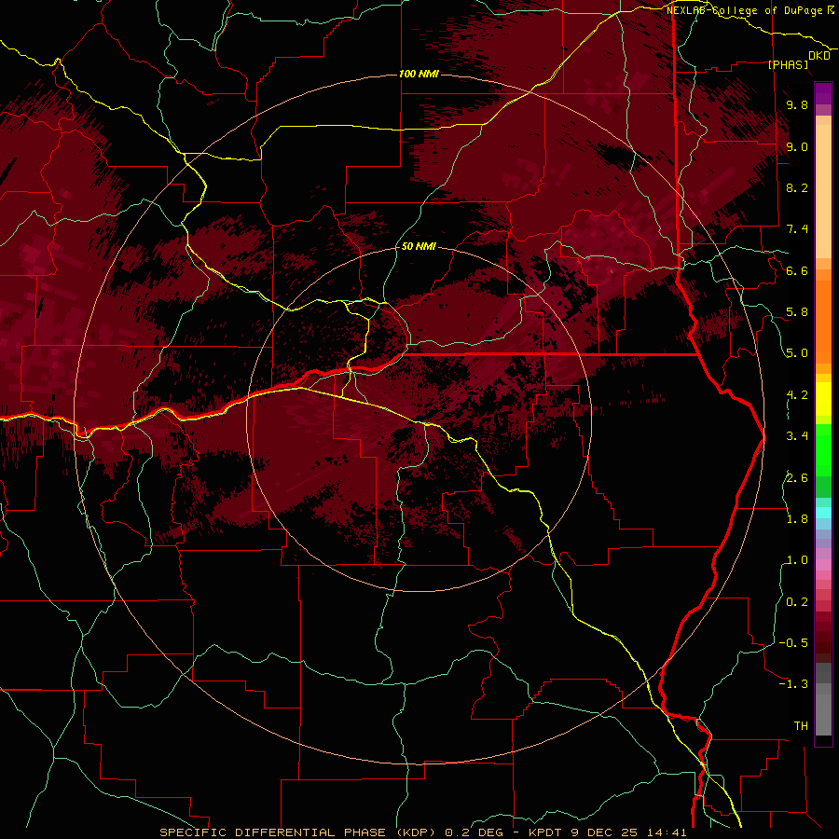Click the "9 DEC 25" date in the caption

point(603,832)
